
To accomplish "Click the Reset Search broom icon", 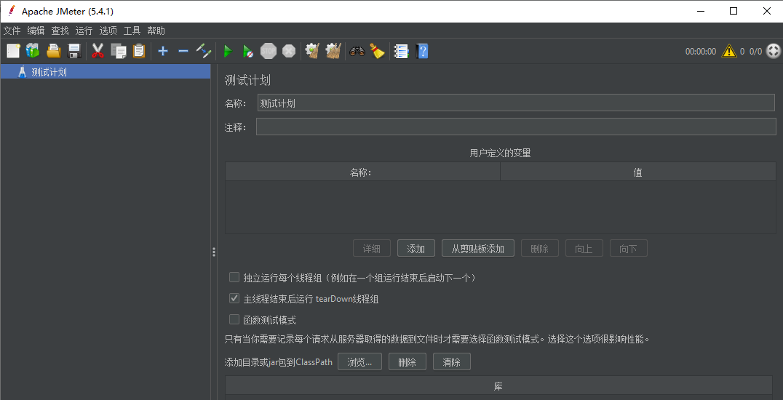I will tap(377, 51).
